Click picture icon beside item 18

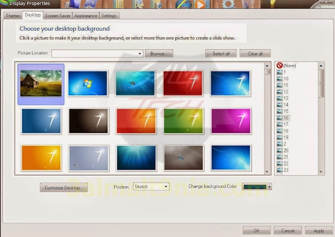[x=280, y=131]
